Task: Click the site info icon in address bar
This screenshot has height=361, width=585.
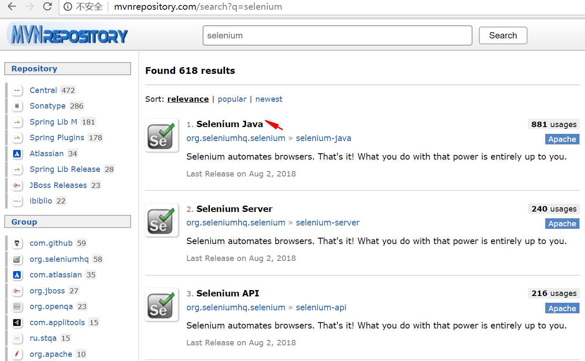Action: (x=68, y=7)
